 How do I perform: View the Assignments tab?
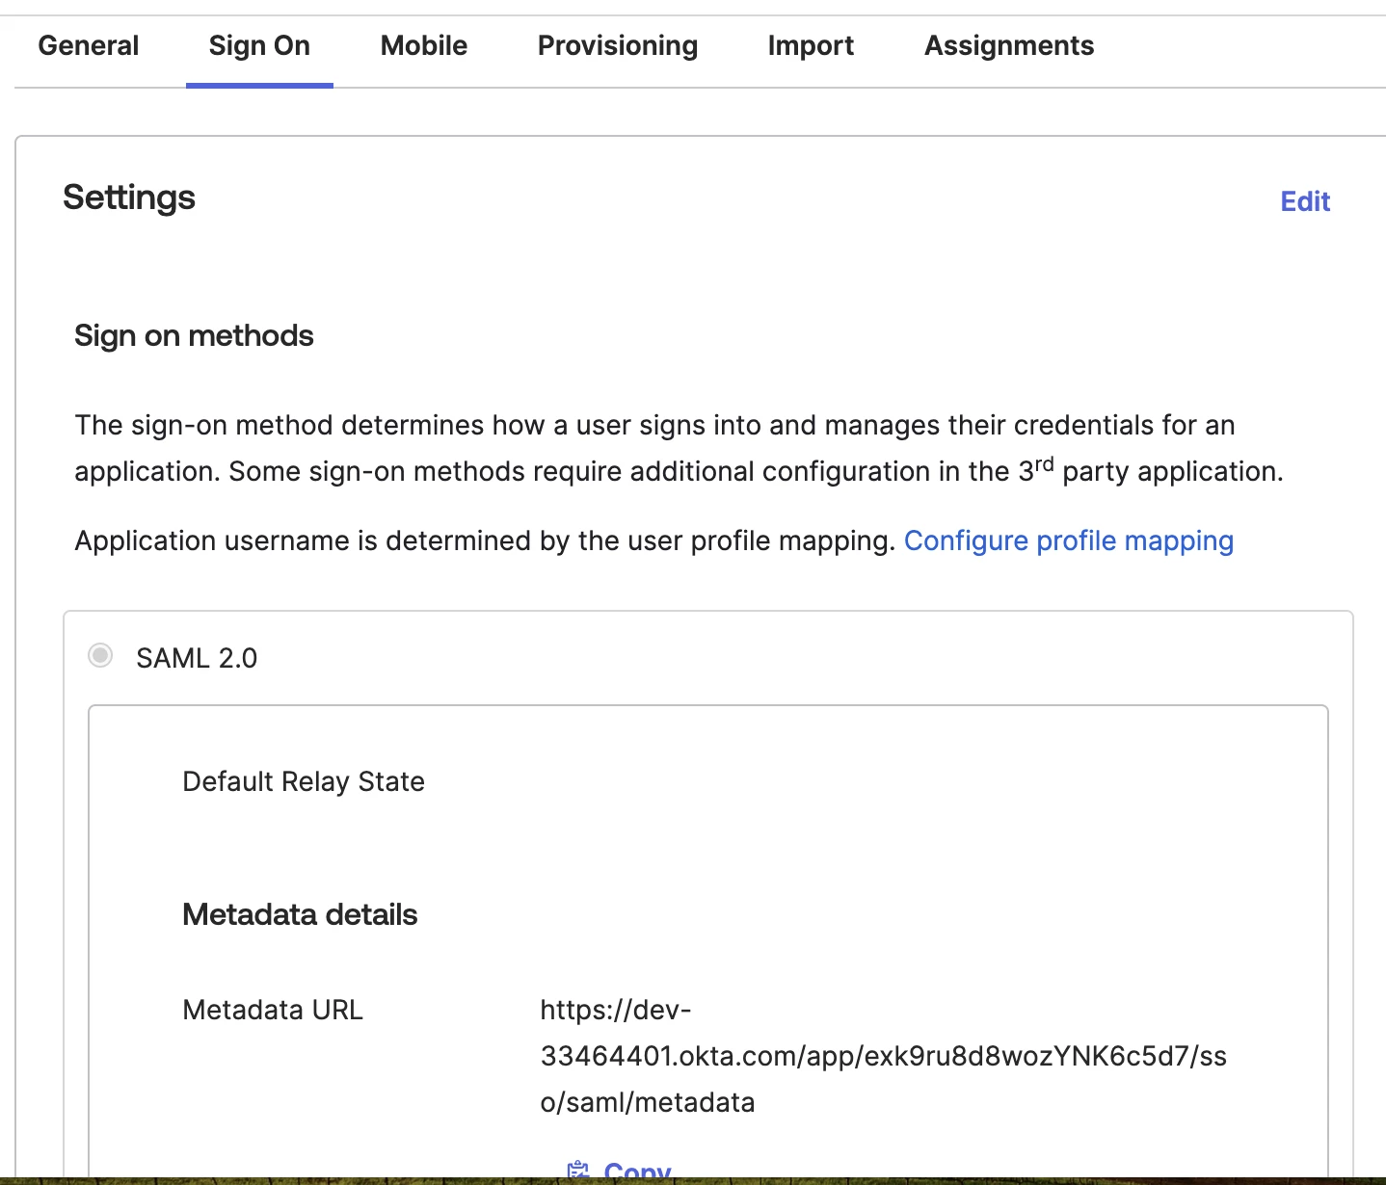[1008, 45]
